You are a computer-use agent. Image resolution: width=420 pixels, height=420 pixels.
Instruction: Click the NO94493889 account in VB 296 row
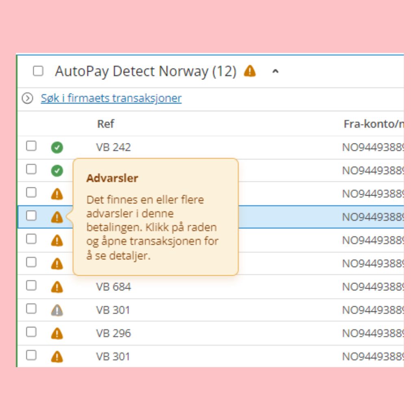[373, 333]
